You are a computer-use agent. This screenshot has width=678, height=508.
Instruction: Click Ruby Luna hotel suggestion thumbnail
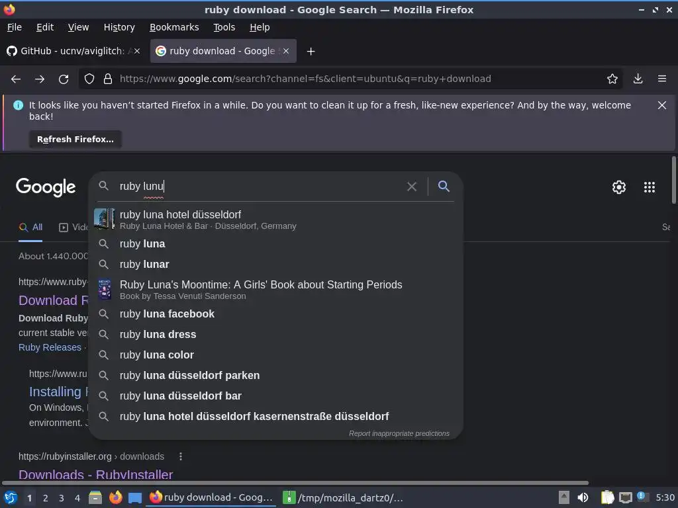click(104, 219)
